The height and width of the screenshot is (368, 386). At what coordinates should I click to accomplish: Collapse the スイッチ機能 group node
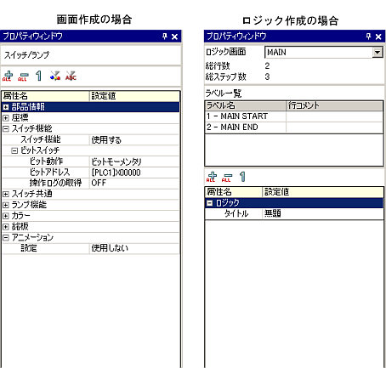point(6,129)
